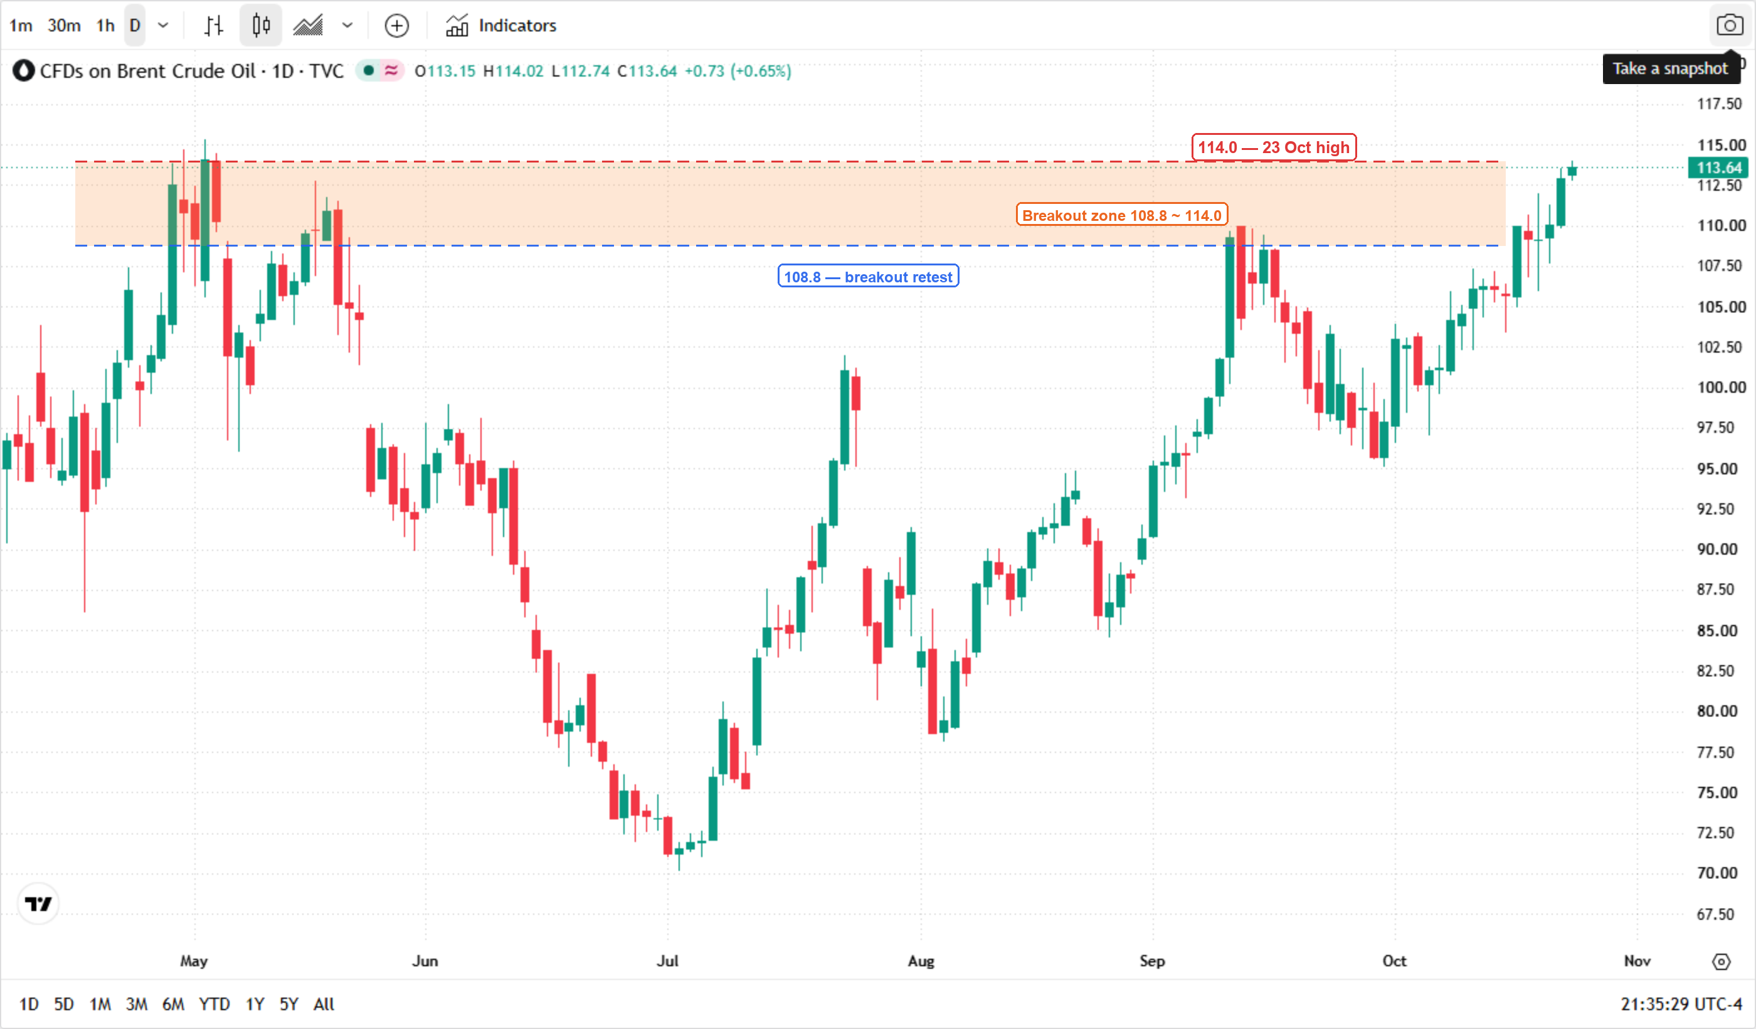
Task: Select the 1h timeframe
Action: click(105, 26)
